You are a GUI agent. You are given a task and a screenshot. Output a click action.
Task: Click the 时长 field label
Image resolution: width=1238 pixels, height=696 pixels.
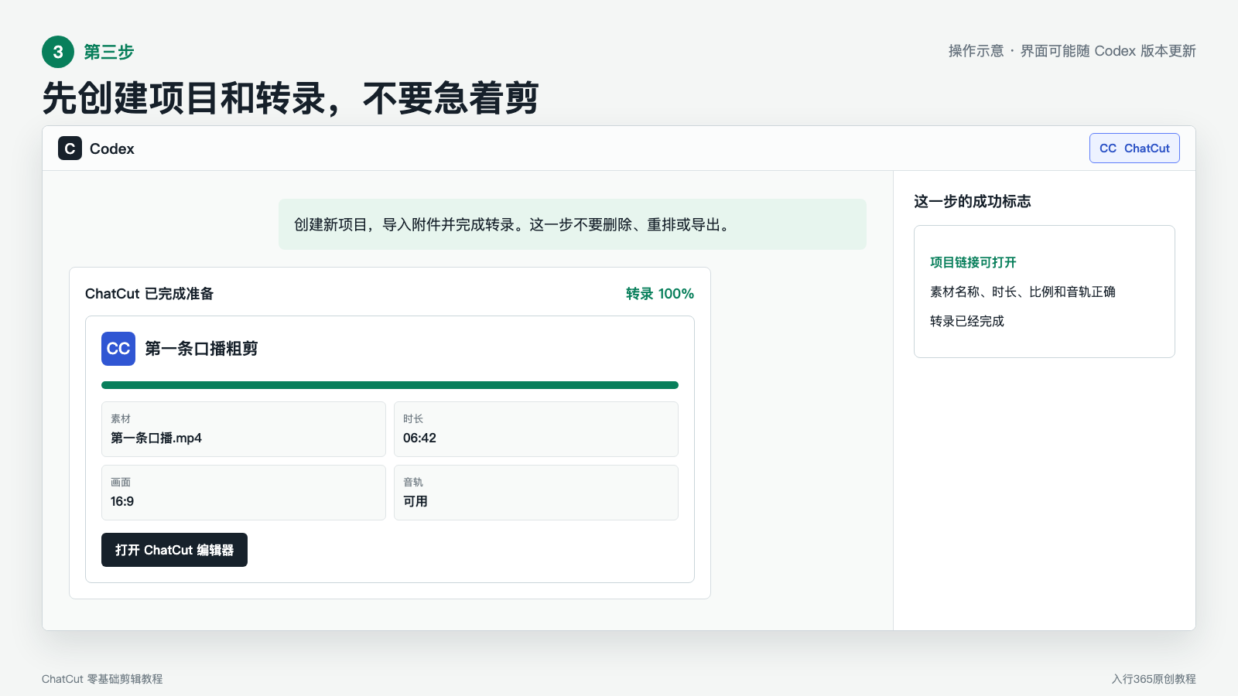[413, 418]
